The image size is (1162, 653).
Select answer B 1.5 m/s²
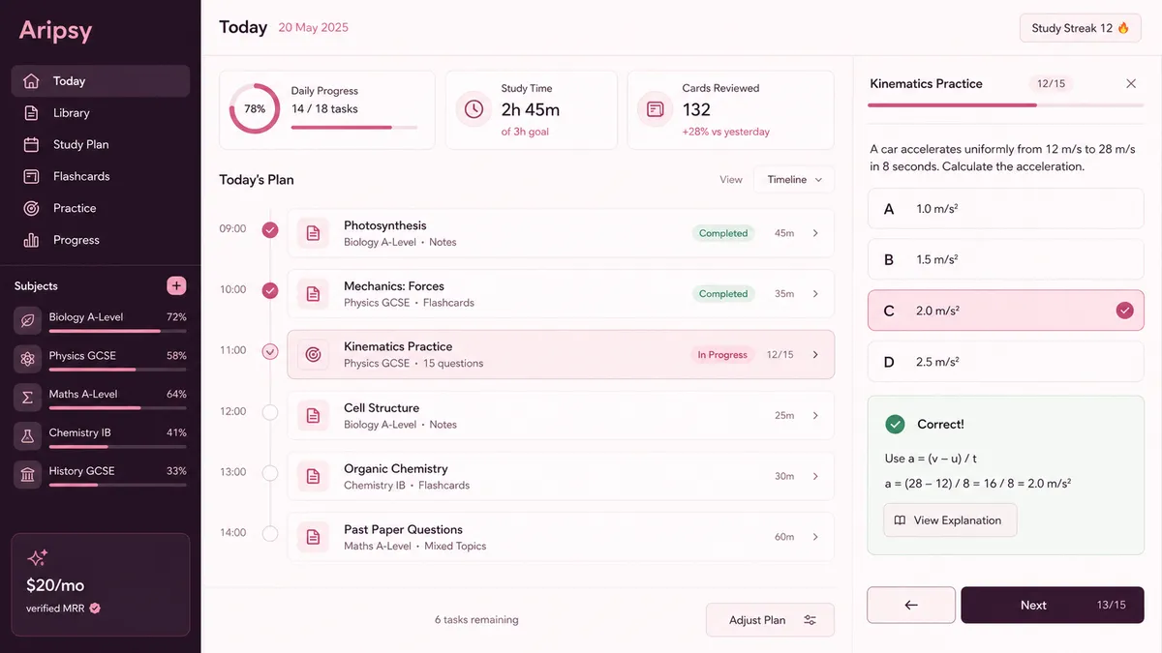click(1005, 260)
